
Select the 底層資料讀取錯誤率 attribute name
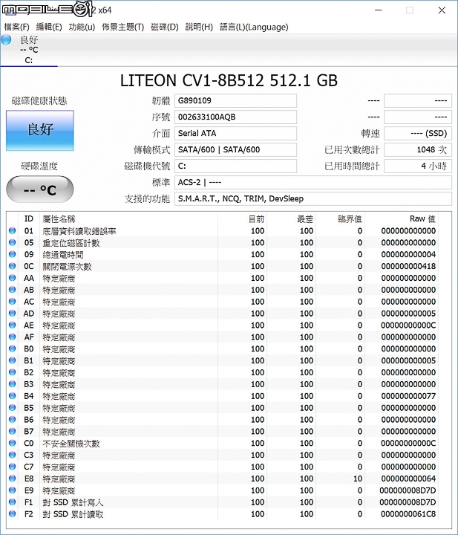79,231
